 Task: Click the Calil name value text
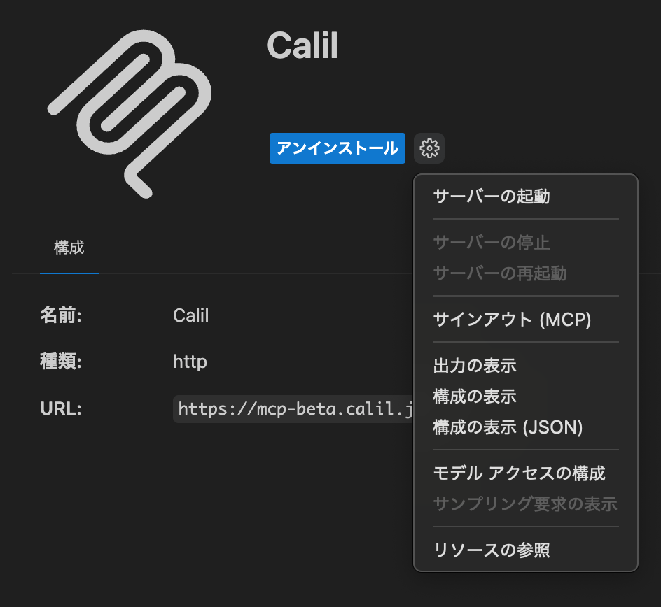click(x=190, y=315)
